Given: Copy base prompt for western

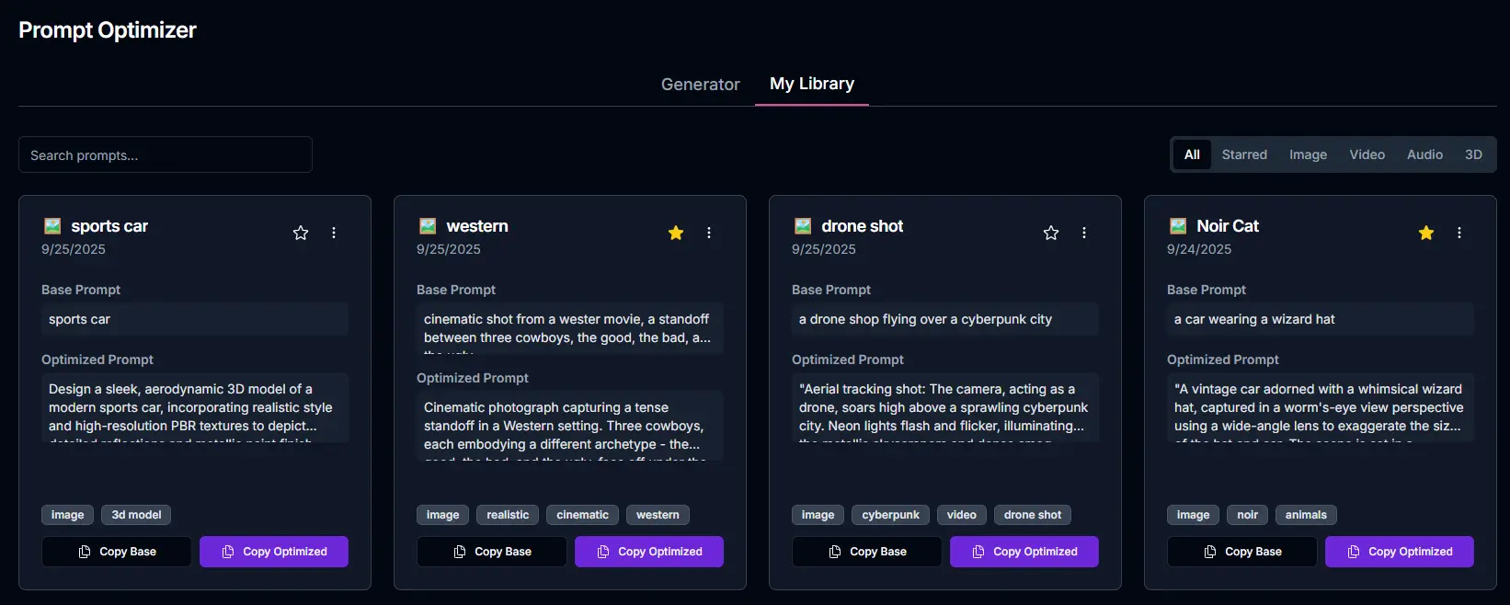Looking at the screenshot, I should coord(492,552).
